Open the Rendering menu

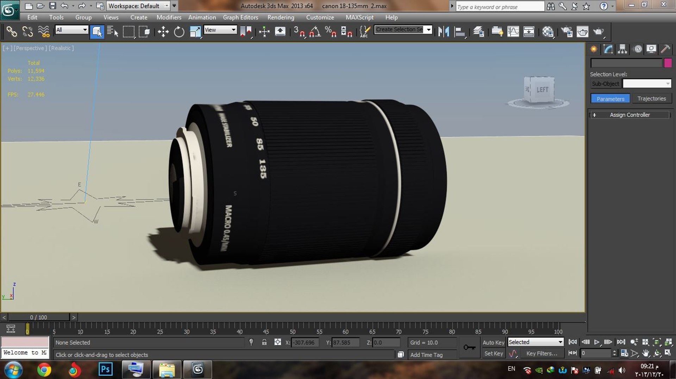pos(281,17)
